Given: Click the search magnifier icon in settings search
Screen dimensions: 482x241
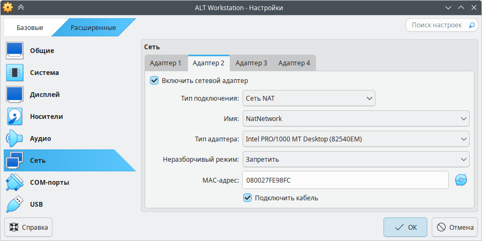Looking at the screenshot, I should click(472, 25).
